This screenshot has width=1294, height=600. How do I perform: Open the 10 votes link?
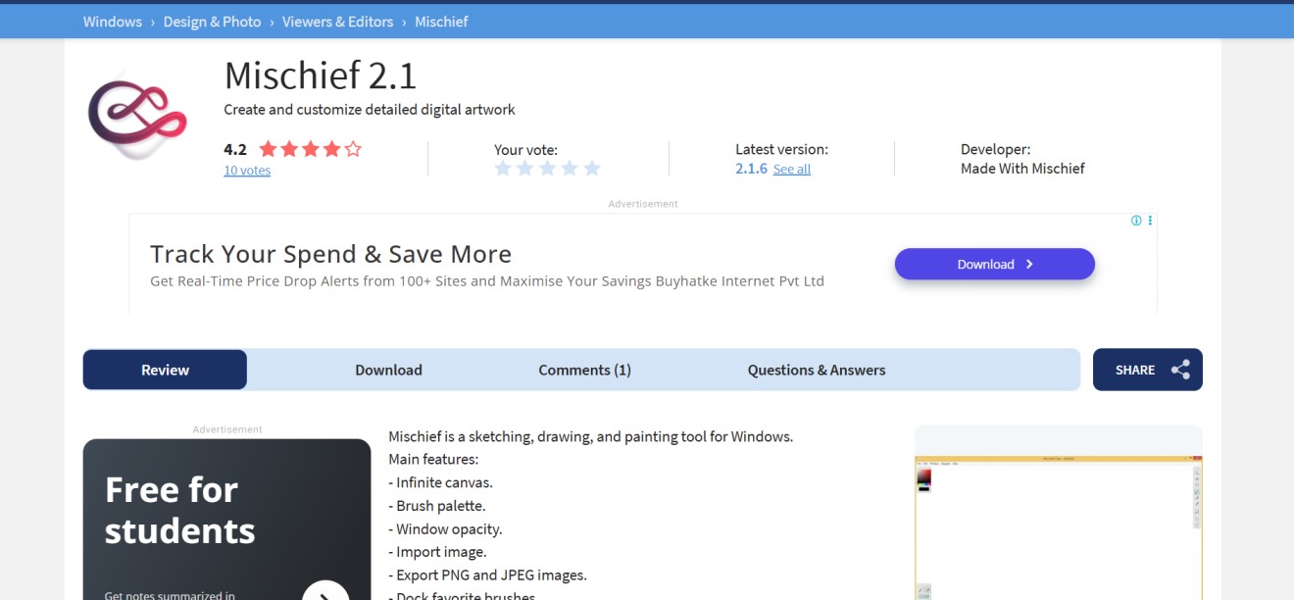247,171
